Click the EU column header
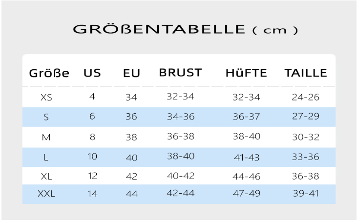This screenshot has height=221, width=358. click(131, 73)
